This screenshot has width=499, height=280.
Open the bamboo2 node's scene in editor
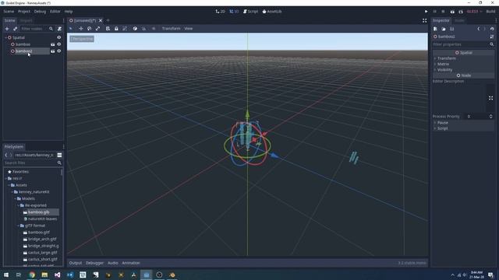[53, 51]
